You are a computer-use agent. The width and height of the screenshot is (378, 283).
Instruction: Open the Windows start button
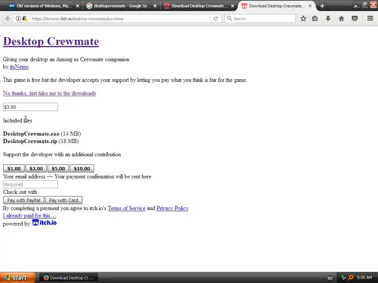[18, 277]
